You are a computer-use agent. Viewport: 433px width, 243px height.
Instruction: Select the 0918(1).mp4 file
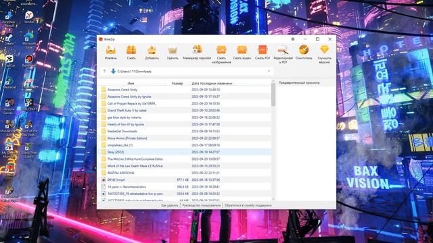[185, 180]
